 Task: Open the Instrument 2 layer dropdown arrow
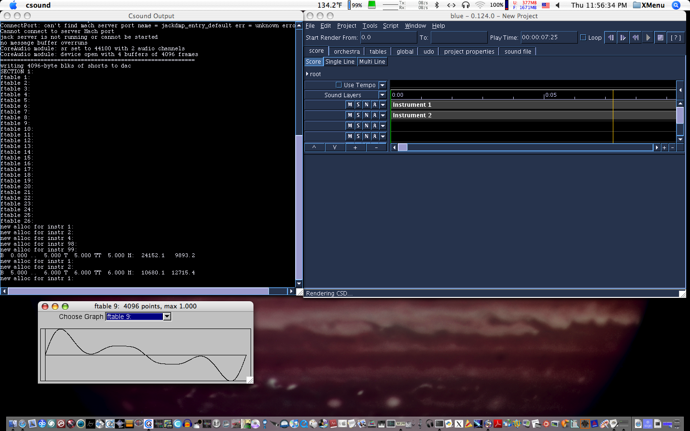(x=383, y=115)
